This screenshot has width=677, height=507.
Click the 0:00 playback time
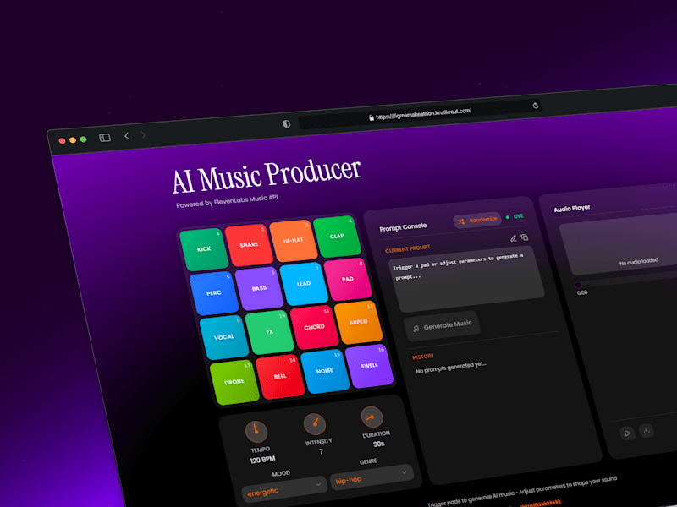(x=582, y=292)
